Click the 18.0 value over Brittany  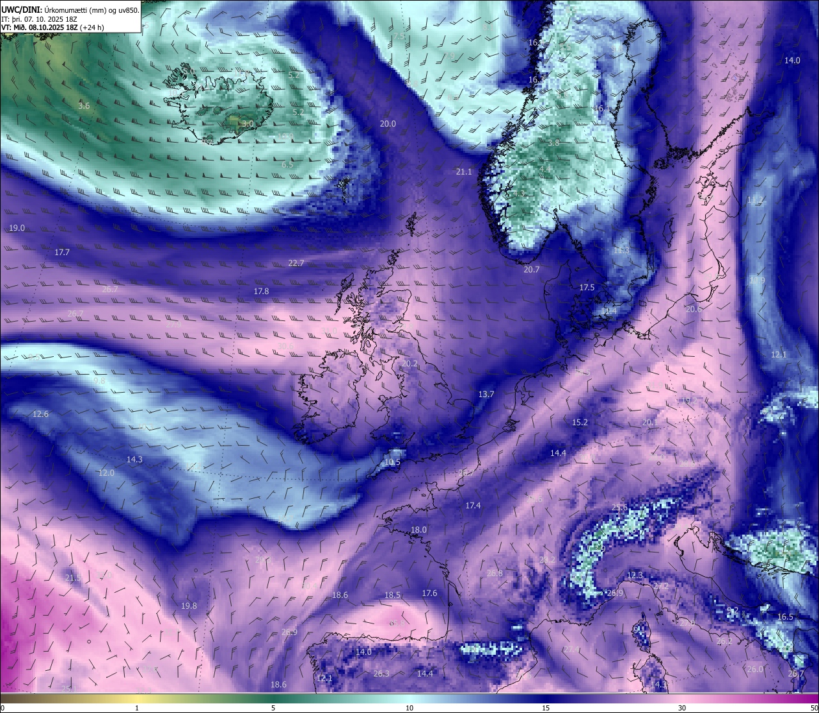point(418,529)
